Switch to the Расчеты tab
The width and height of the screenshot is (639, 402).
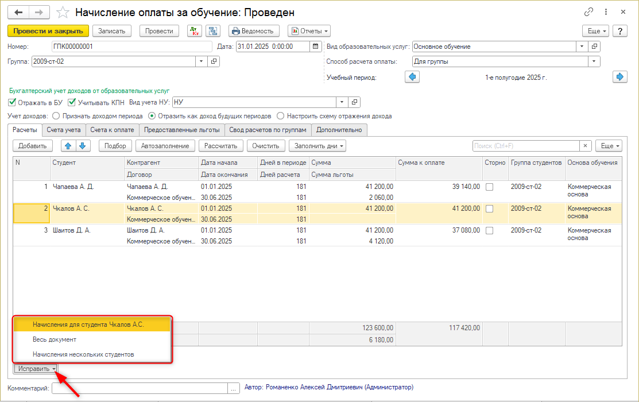point(25,130)
